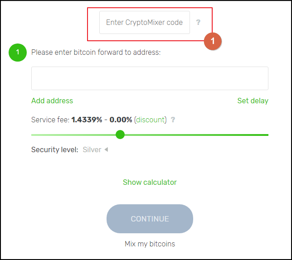292x260 pixels.
Task: Click the discount link in Service fee
Action: (x=151, y=120)
